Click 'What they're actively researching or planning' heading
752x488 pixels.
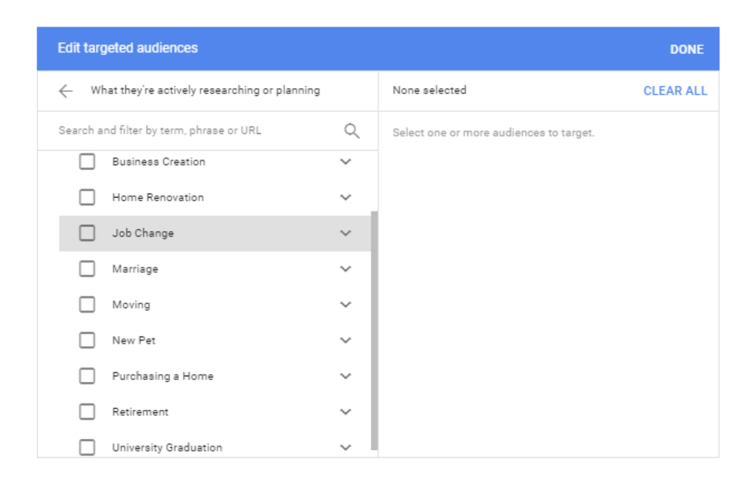pos(205,90)
